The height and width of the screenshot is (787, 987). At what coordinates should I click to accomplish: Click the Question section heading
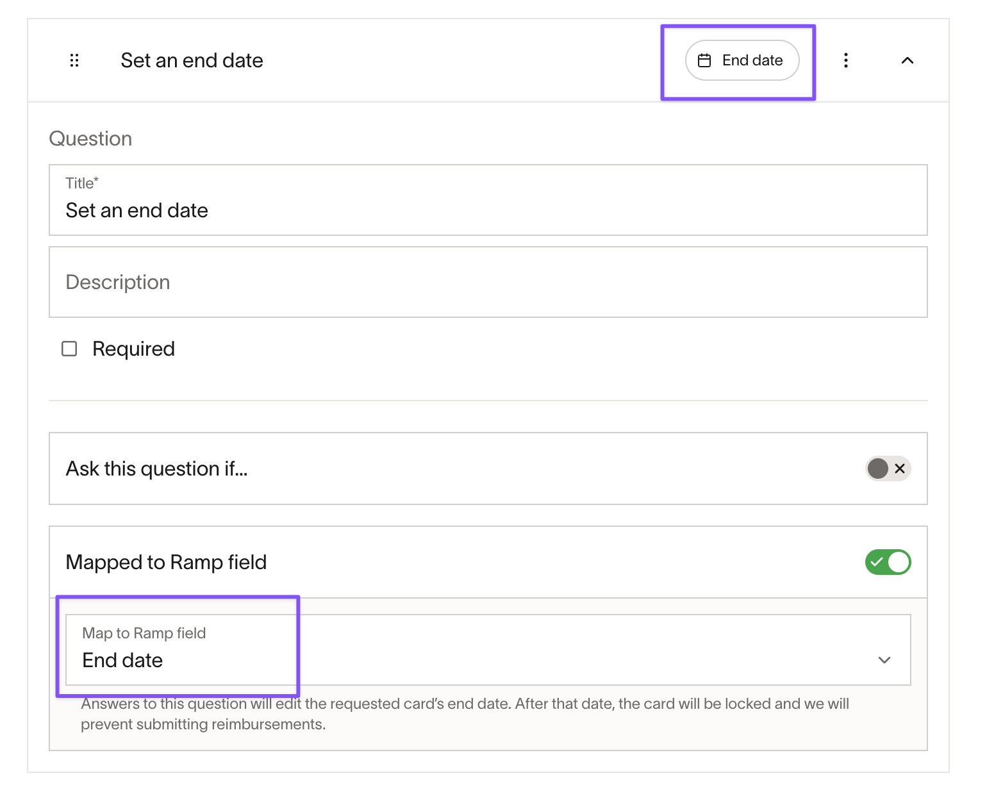pyautogui.click(x=90, y=138)
